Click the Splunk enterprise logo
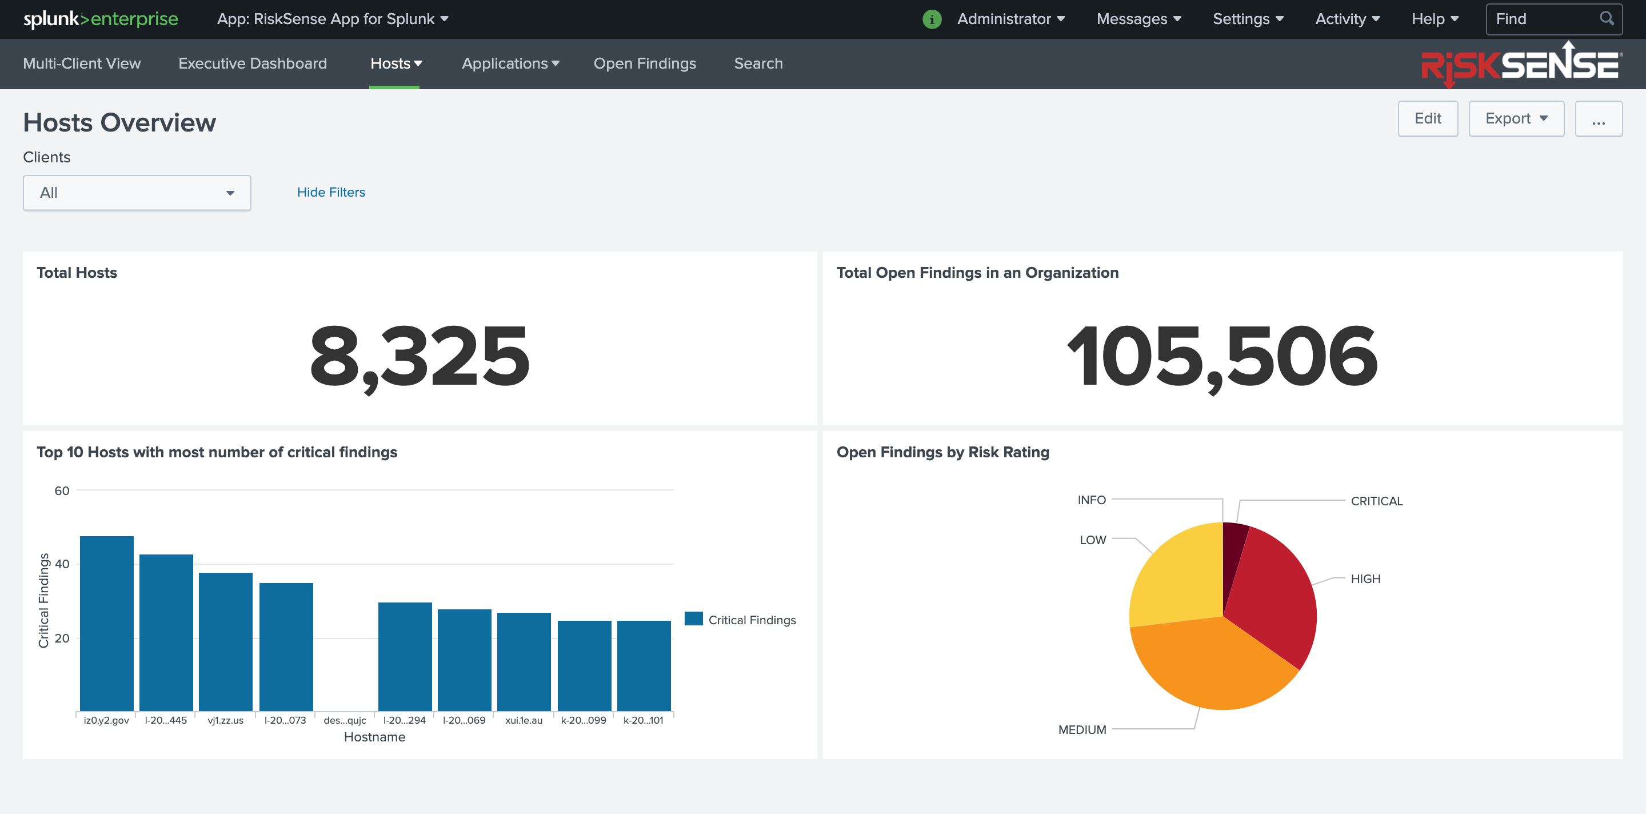Screen dimensions: 1646x814 pyautogui.click(x=101, y=19)
